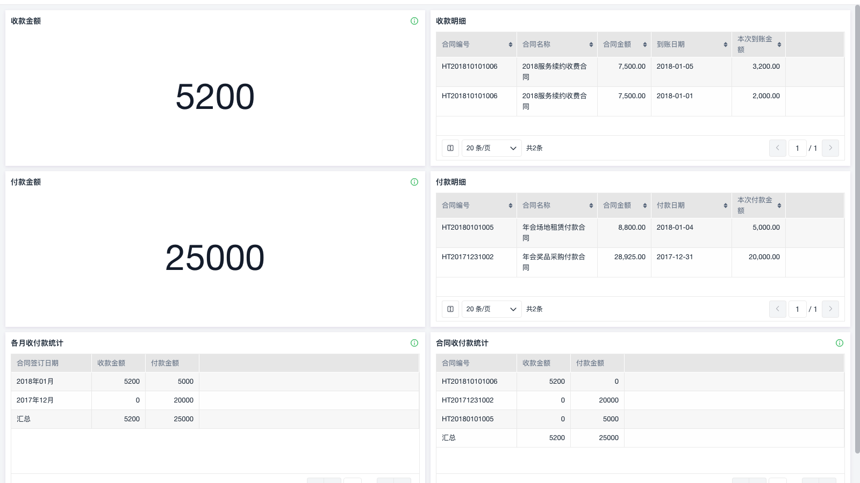Screen dimensions: 860x483
Task: Go to next page in 付款明细
Action: [830, 309]
